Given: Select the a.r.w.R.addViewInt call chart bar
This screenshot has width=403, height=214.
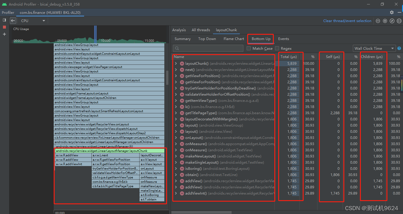Looking at the screenshot, I should [73, 164].
